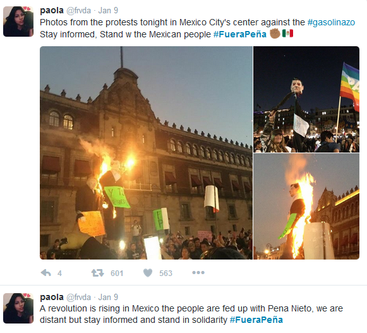Click the Mexican flag emoji
Viewport: 367px width, 333px height.
tap(287, 34)
